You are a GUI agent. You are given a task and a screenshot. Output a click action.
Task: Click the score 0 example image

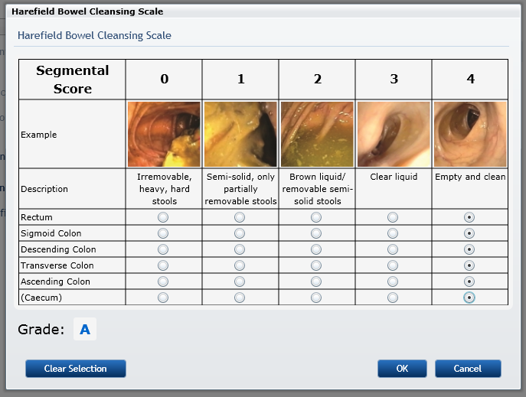(164, 135)
